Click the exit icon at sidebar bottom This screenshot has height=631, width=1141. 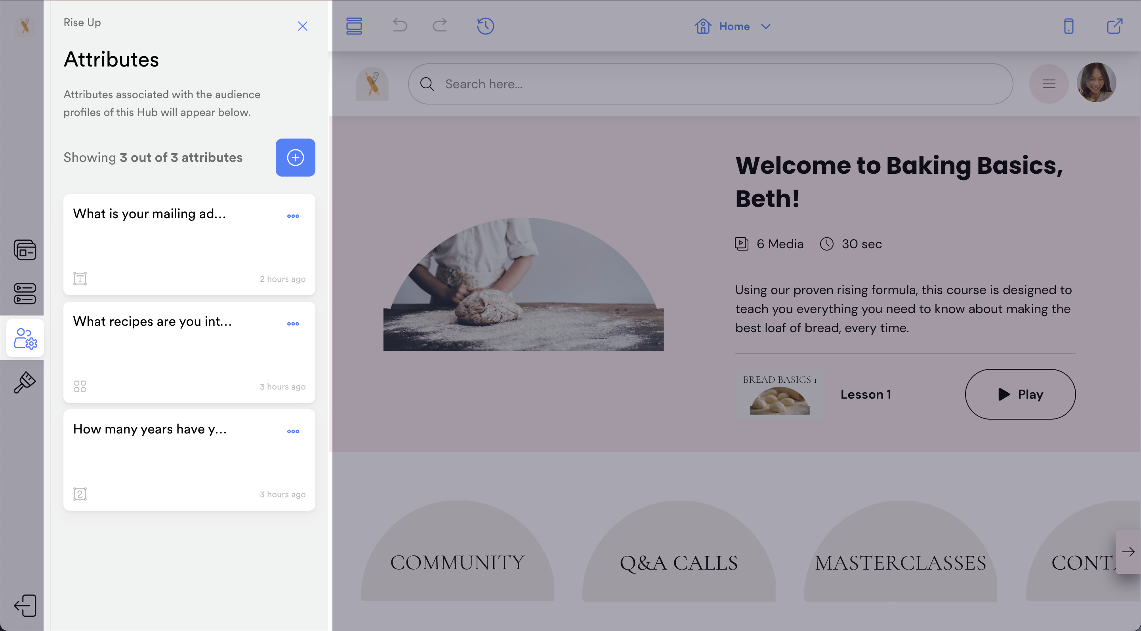click(x=25, y=605)
